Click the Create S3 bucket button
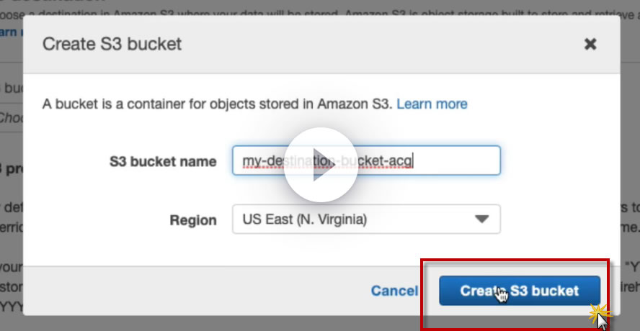640x331 pixels. coord(519,291)
